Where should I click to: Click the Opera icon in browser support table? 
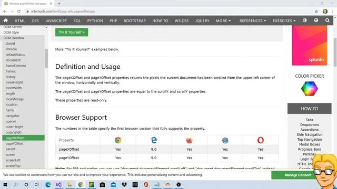click(261, 140)
